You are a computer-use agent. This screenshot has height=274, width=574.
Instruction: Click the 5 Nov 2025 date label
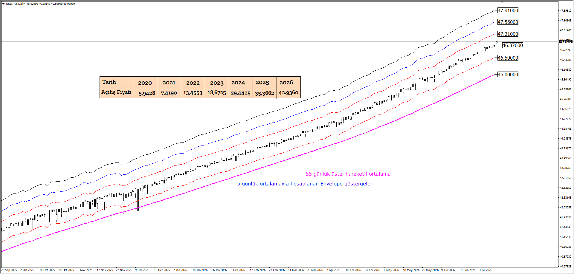pos(85,270)
